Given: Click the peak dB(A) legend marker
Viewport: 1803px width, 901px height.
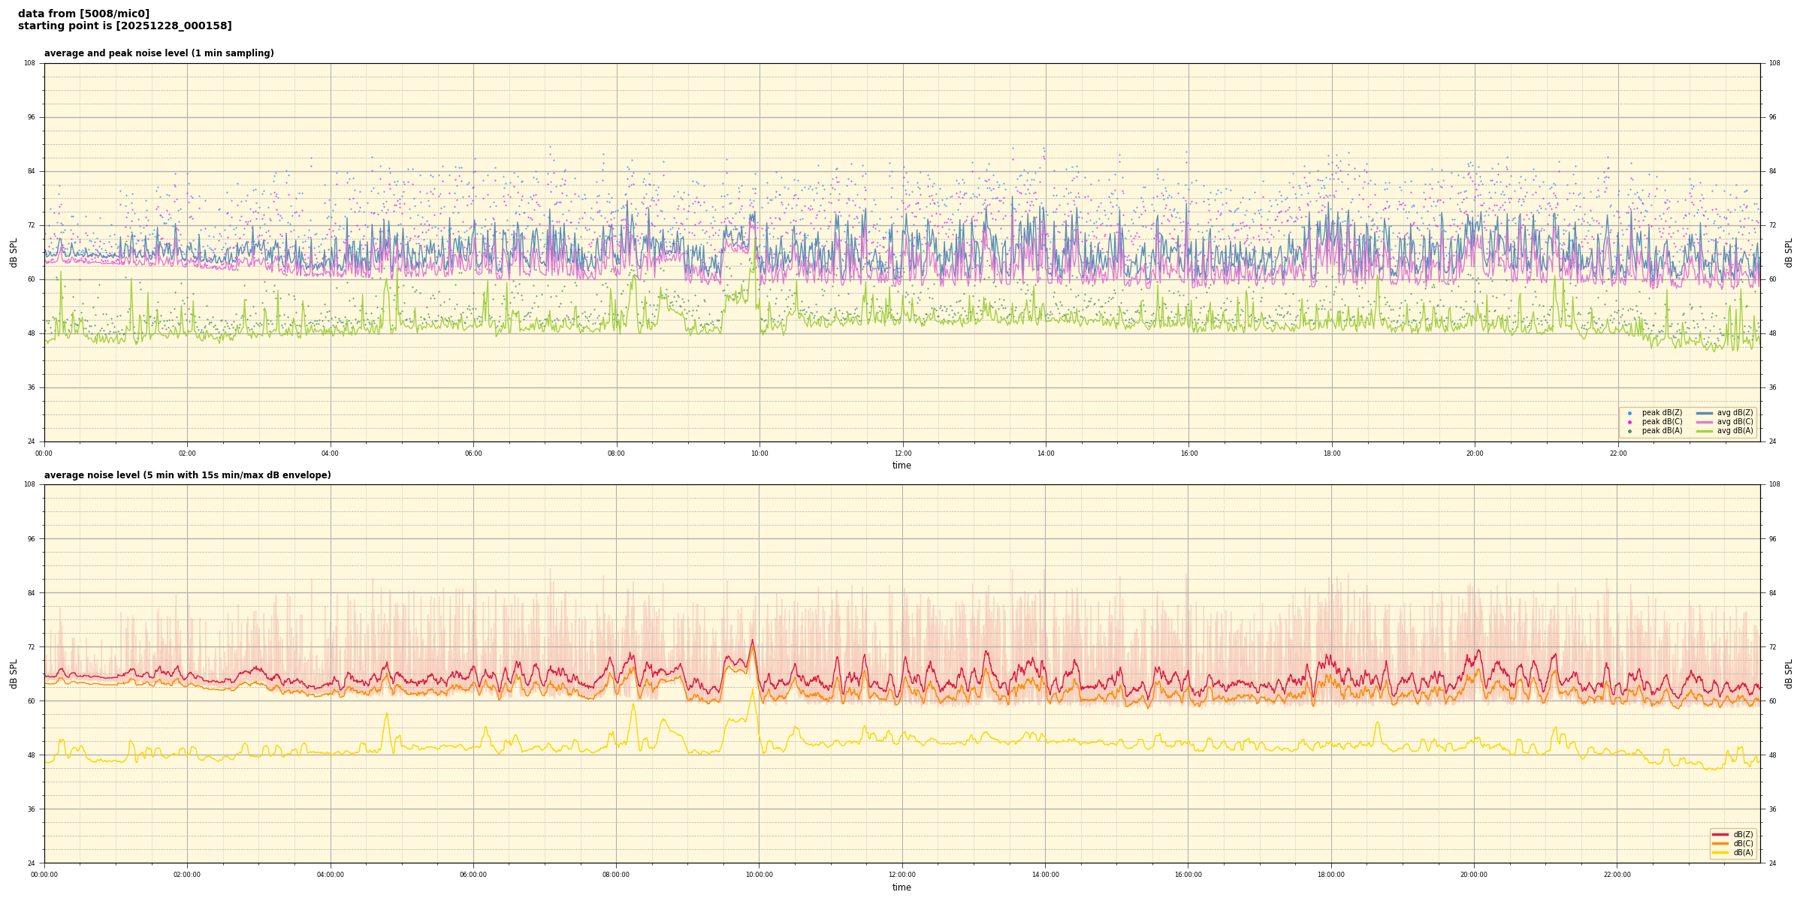Looking at the screenshot, I should (1629, 431).
